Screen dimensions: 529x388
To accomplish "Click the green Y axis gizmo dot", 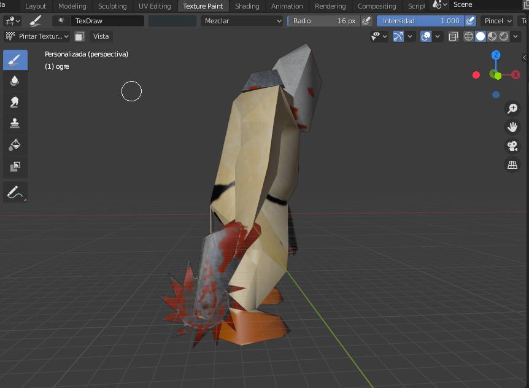I will pos(498,76).
